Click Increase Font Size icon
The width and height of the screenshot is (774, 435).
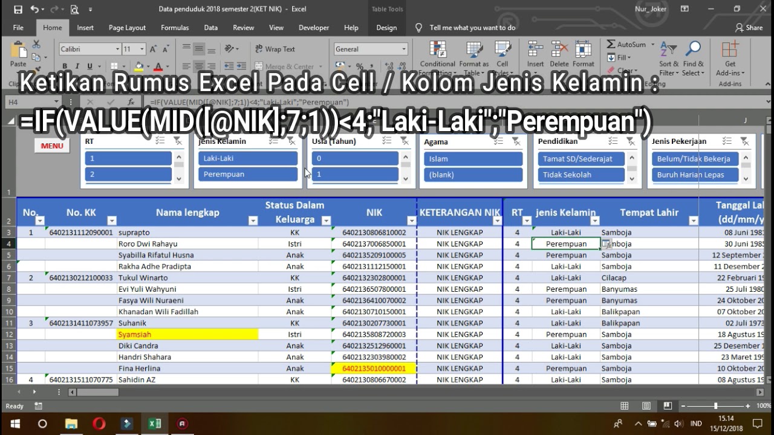[153, 49]
